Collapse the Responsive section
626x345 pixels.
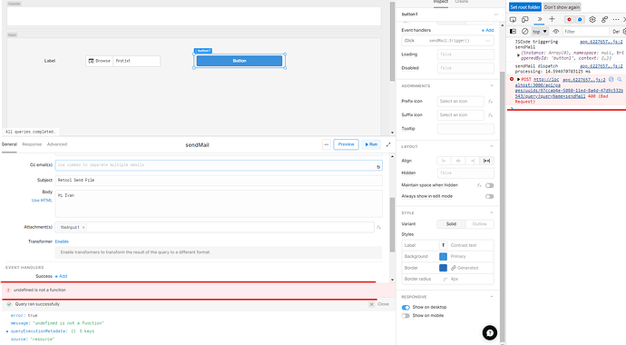492,297
